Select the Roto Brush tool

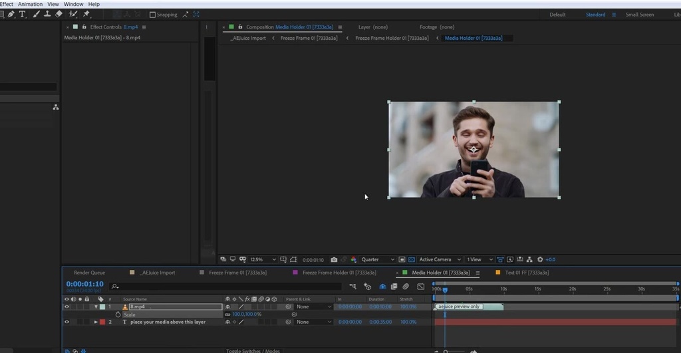[x=73, y=15]
